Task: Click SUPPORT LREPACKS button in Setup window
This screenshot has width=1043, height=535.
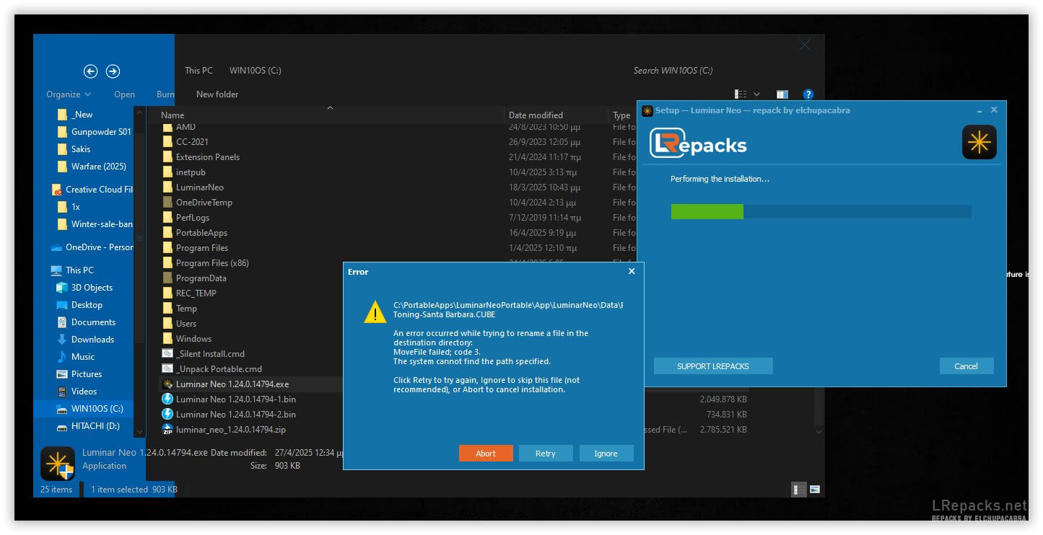Action: point(713,366)
